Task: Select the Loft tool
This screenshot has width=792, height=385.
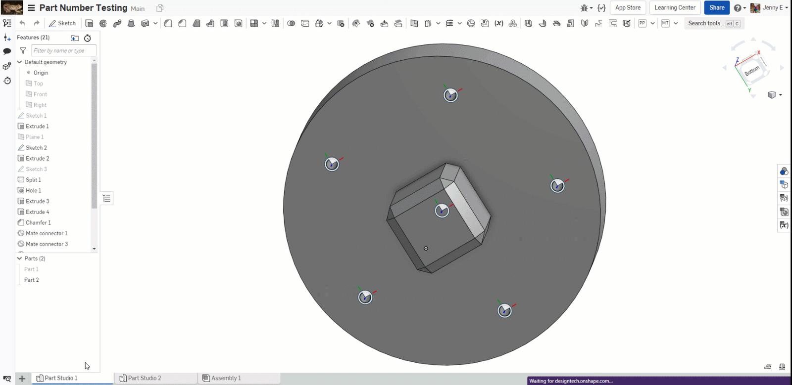Action: click(131, 23)
